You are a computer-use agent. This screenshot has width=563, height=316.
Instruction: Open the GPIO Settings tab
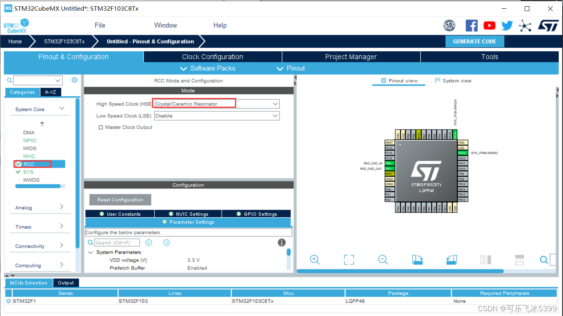(256, 214)
